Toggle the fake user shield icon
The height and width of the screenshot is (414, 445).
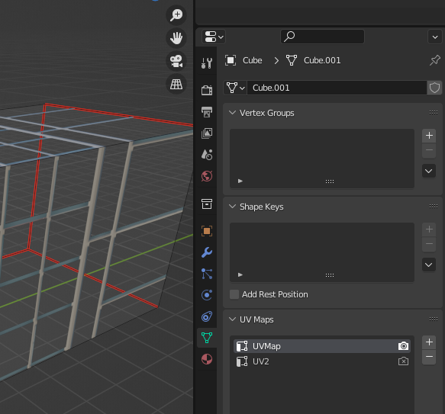(x=434, y=88)
